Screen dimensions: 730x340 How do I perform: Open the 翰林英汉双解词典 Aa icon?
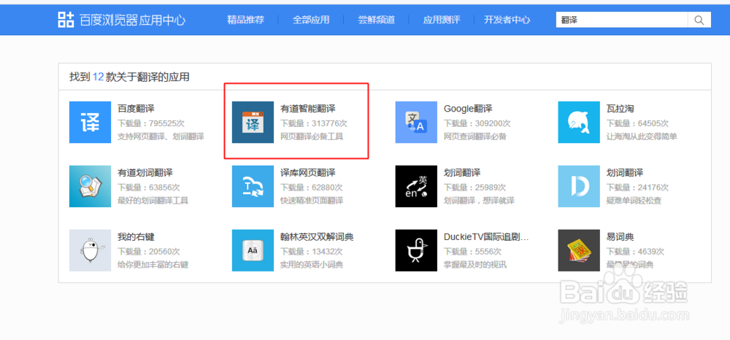[x=253, y=250]
